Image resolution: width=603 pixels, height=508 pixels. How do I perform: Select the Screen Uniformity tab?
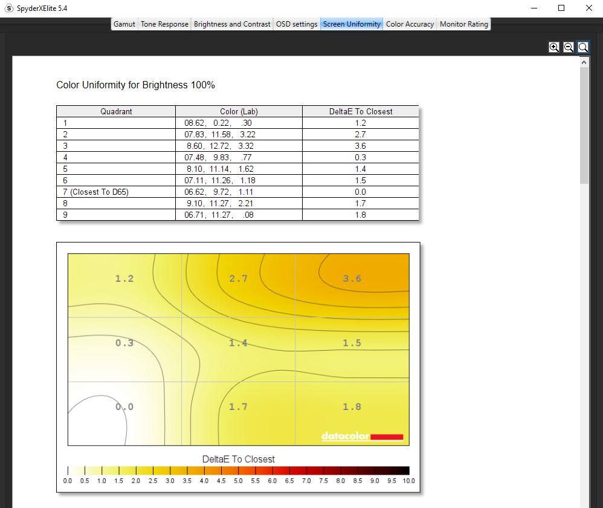click(352, 24)
